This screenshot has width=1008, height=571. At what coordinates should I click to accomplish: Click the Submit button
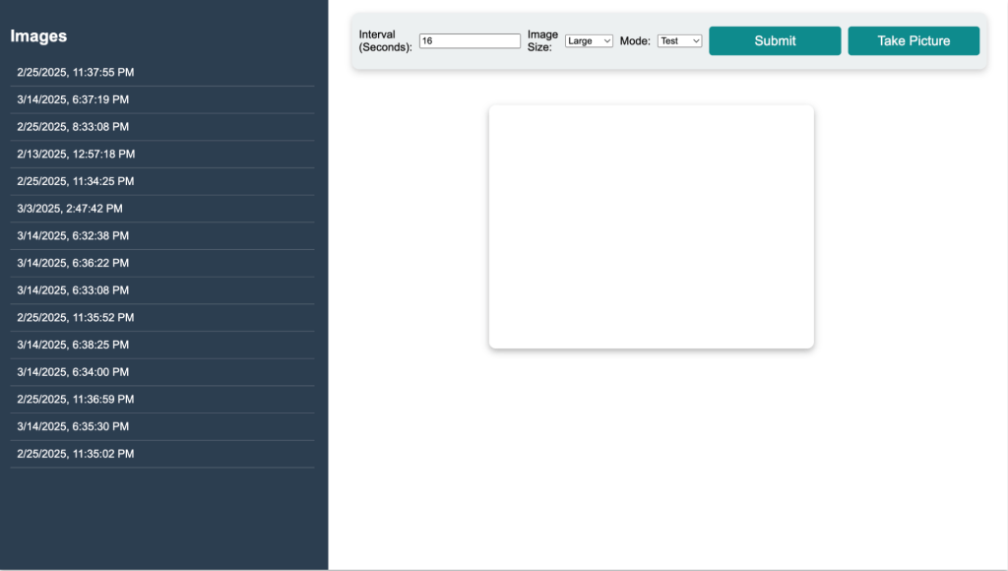click(x=775, y=41)
